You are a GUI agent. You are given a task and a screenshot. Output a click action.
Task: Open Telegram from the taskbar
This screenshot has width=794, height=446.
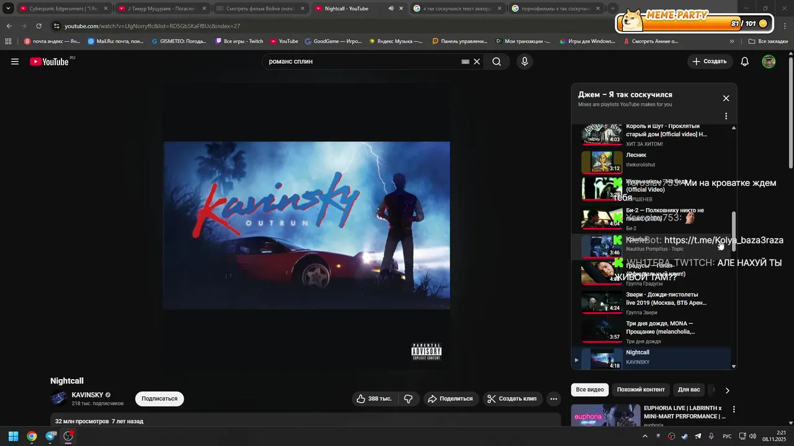[x=50, y=436]
